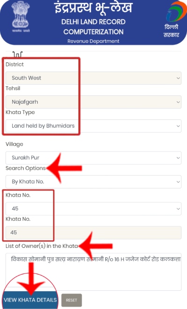Click the small icon above the District label

tap(18, 54)
